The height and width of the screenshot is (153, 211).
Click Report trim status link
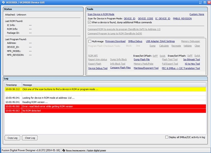click(97, 59)
